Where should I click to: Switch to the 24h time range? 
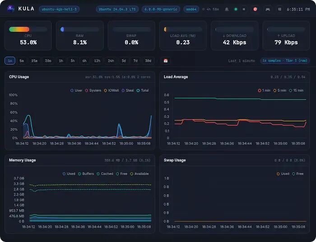coord(111,61)
